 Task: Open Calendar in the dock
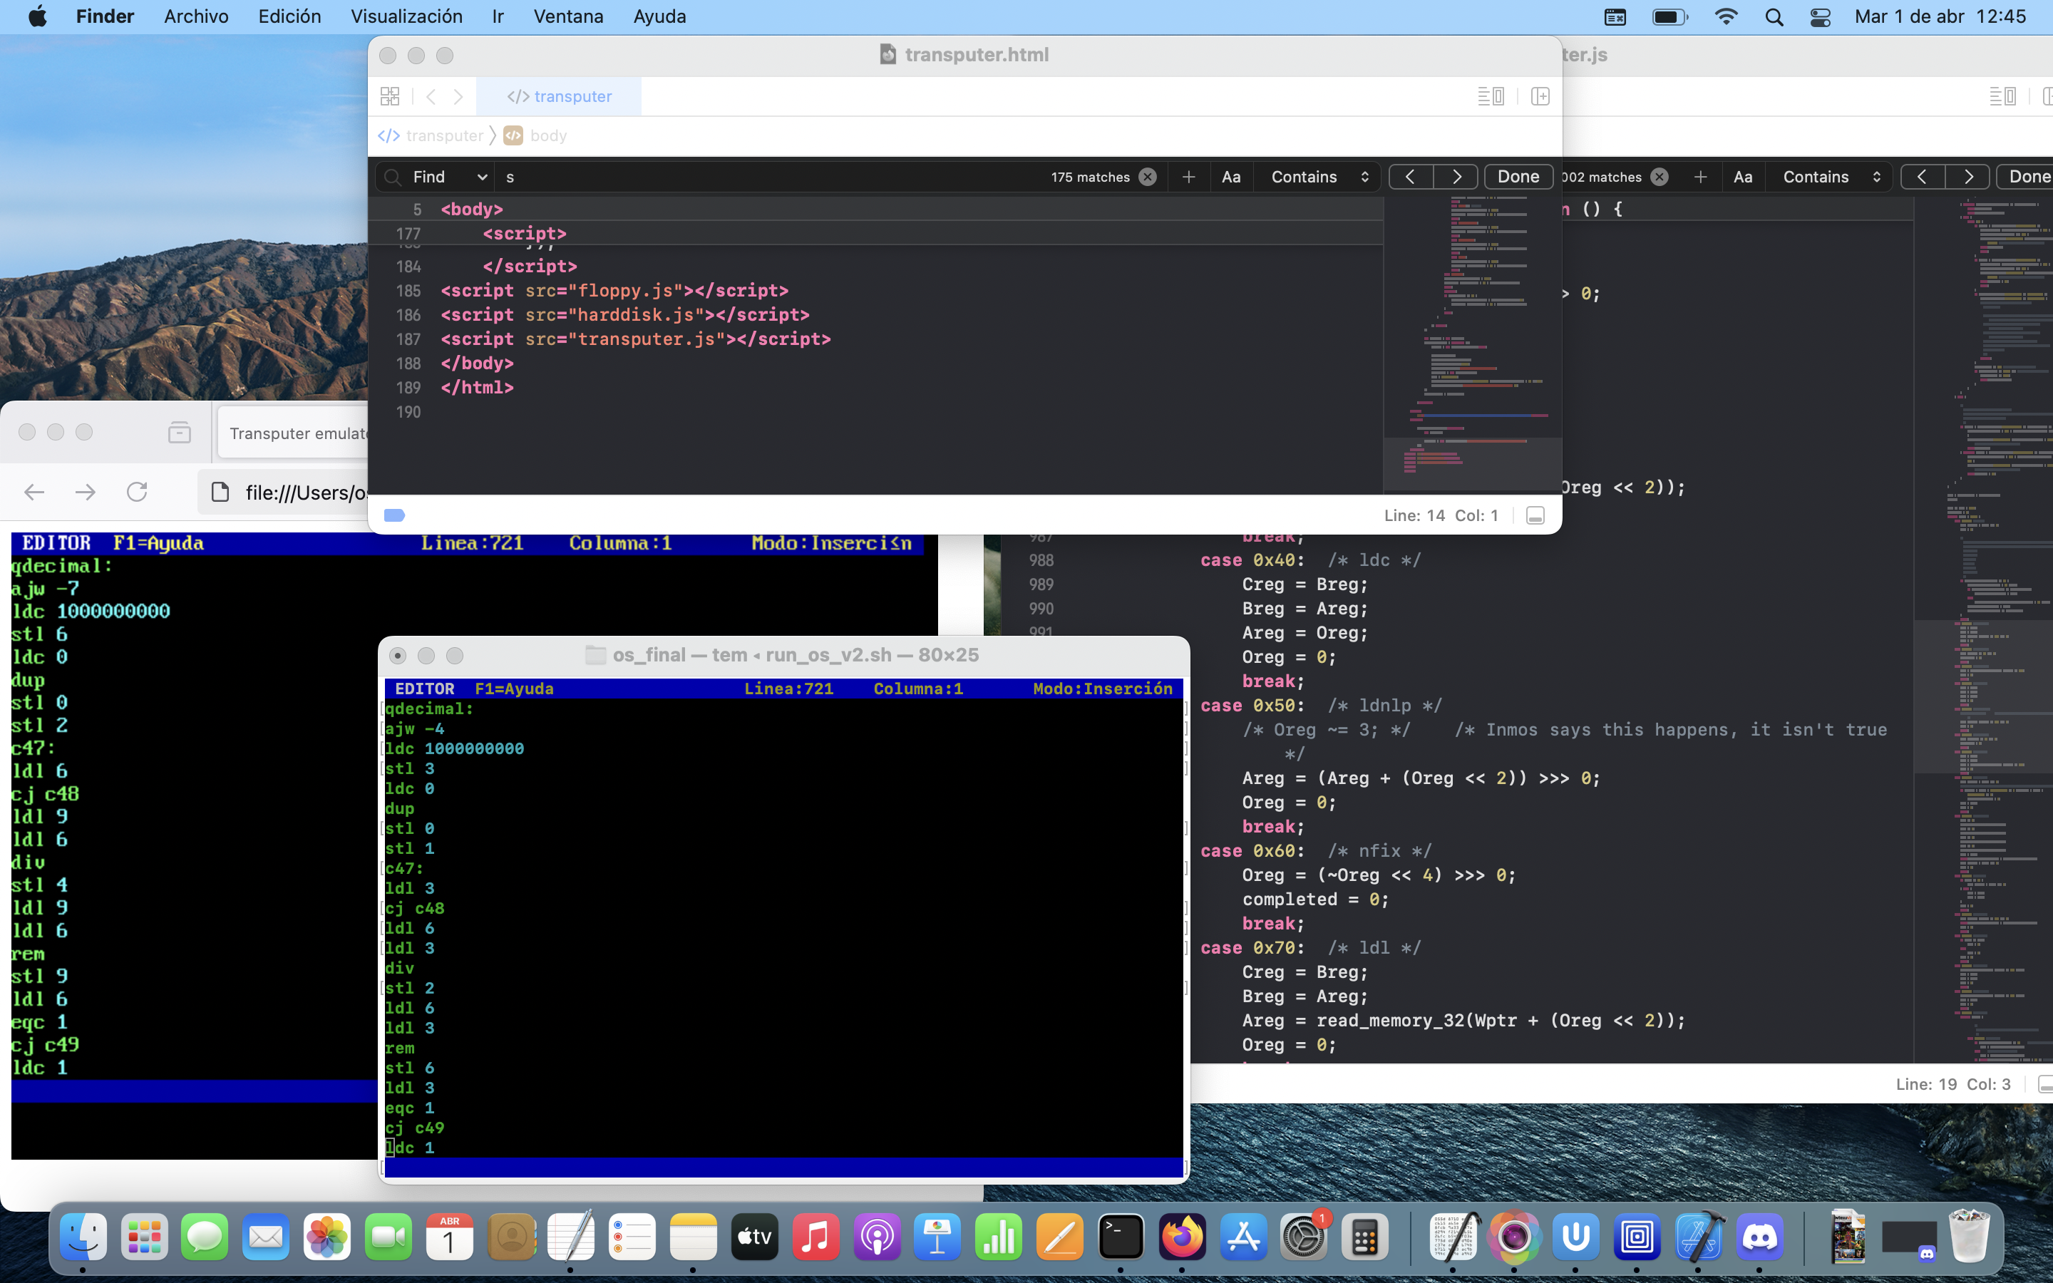click(x=450, y=1237)
